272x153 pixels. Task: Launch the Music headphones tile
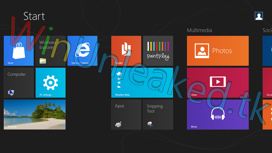pyautogui.click(x=218, y=115)
